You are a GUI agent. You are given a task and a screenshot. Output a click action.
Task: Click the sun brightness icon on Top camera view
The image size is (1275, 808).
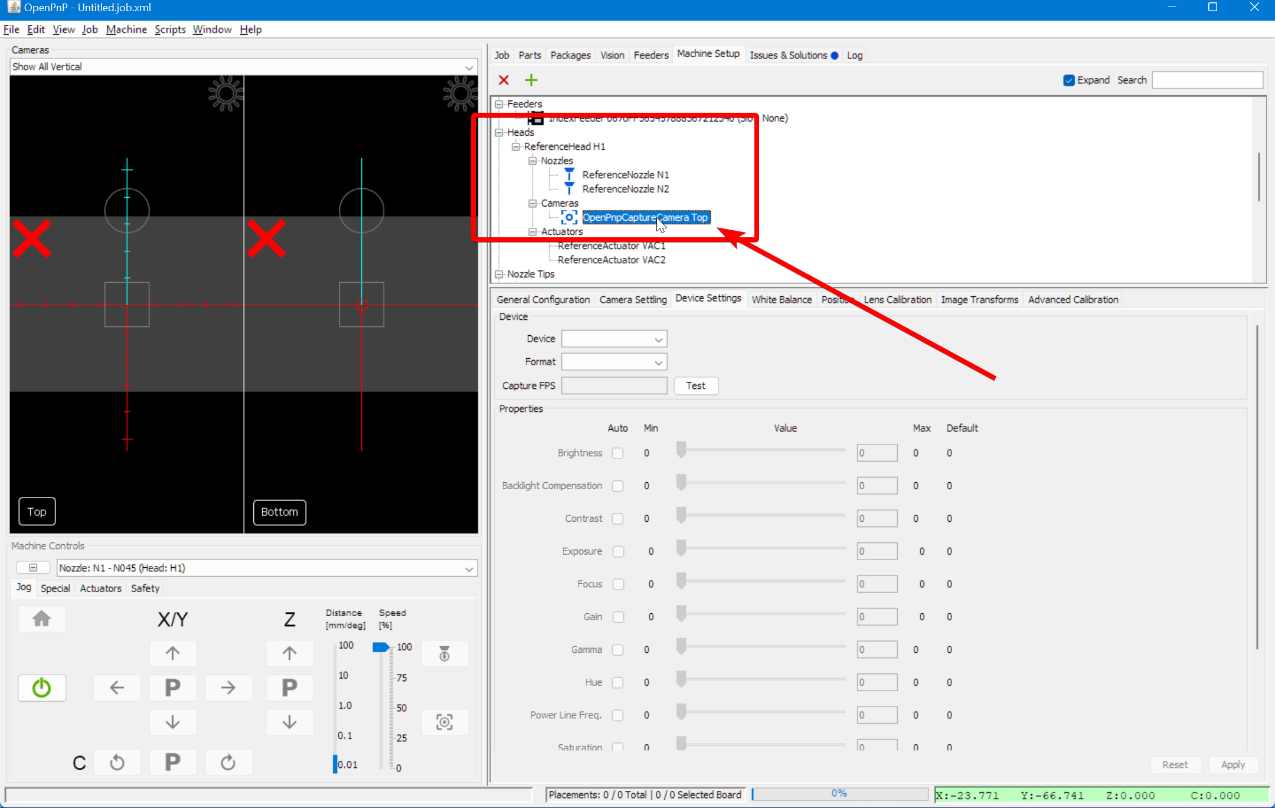tap(225, 93)
